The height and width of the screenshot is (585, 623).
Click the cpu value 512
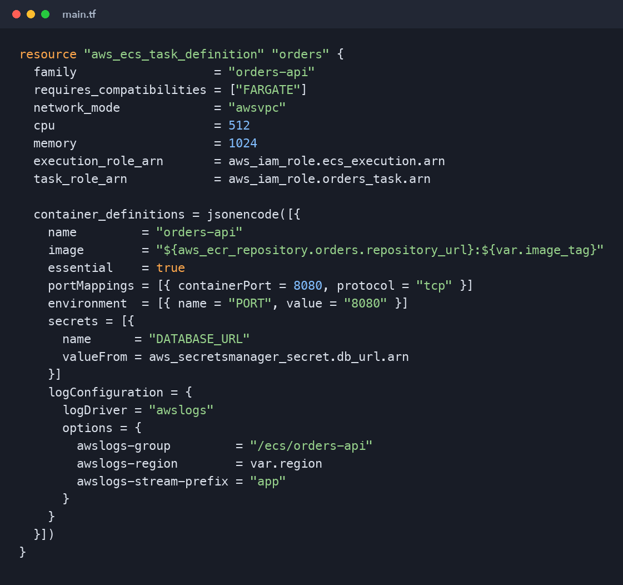point(239,125)
